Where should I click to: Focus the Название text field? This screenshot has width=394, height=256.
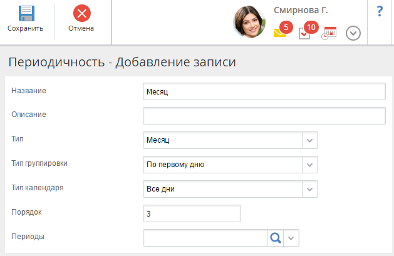click(264, 91)
